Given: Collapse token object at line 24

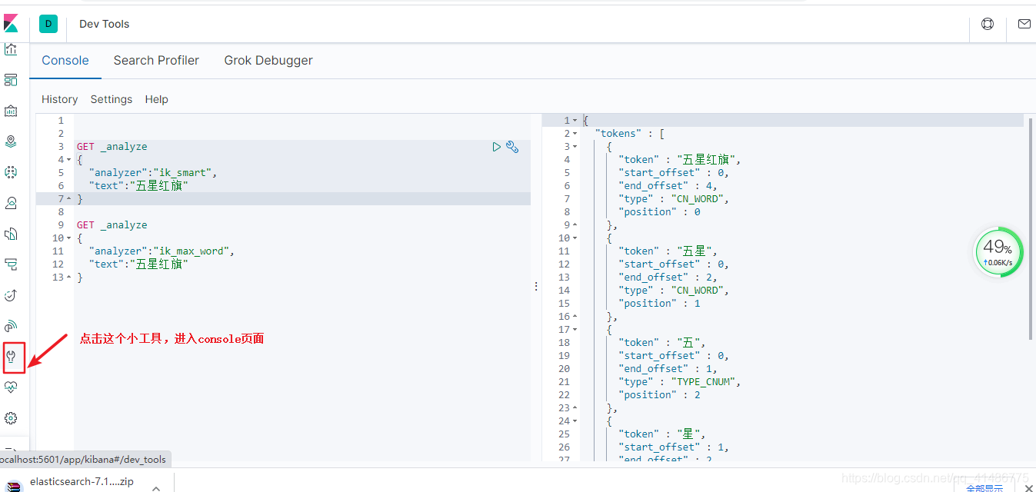Looking at the screenshot, I should (575, 421).
